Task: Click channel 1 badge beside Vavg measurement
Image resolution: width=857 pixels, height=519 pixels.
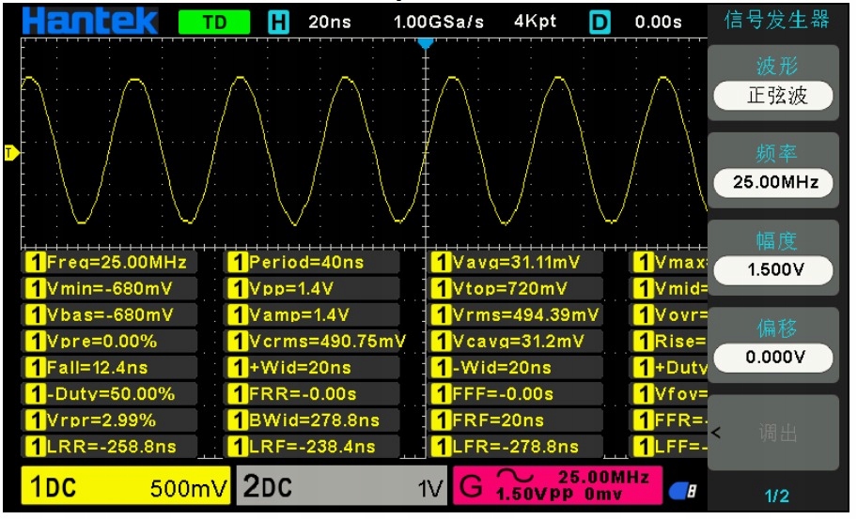Action: click(441, 263)
